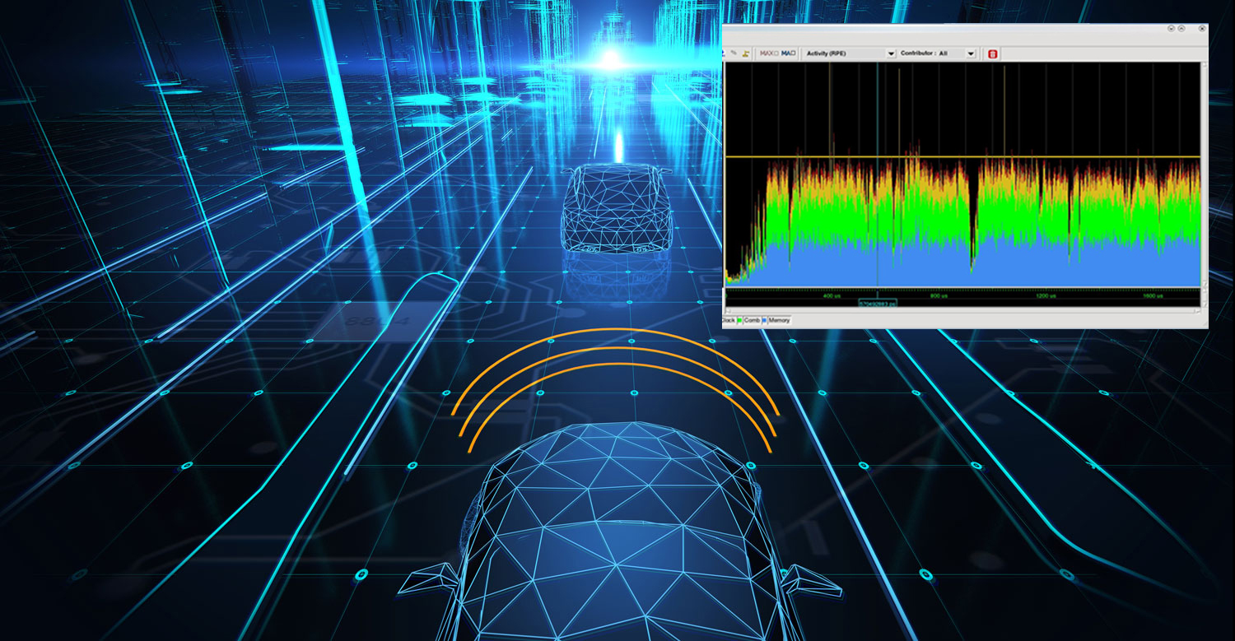Click the red delete activity icon
The image size is (1235, 641).
(992, 53)
